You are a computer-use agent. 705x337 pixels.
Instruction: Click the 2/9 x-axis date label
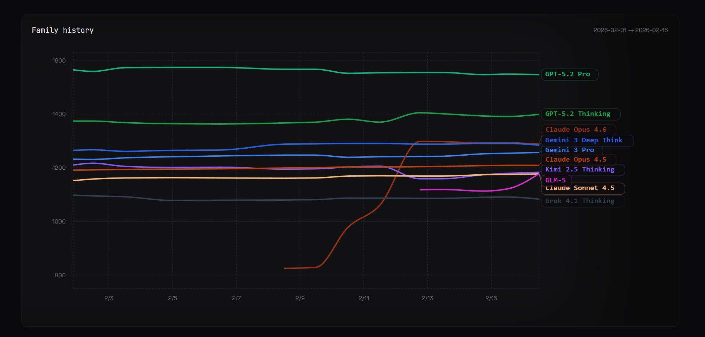click(x=300, y=298)
